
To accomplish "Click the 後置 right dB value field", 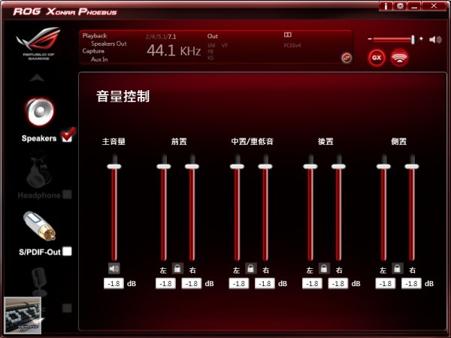I will click(x=338, y=283).
